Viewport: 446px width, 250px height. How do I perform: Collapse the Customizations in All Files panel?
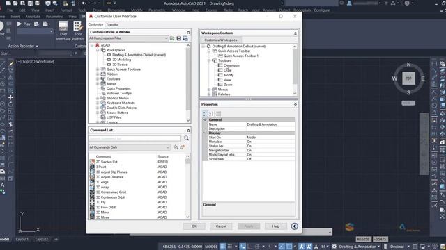[x=188, y=33]
